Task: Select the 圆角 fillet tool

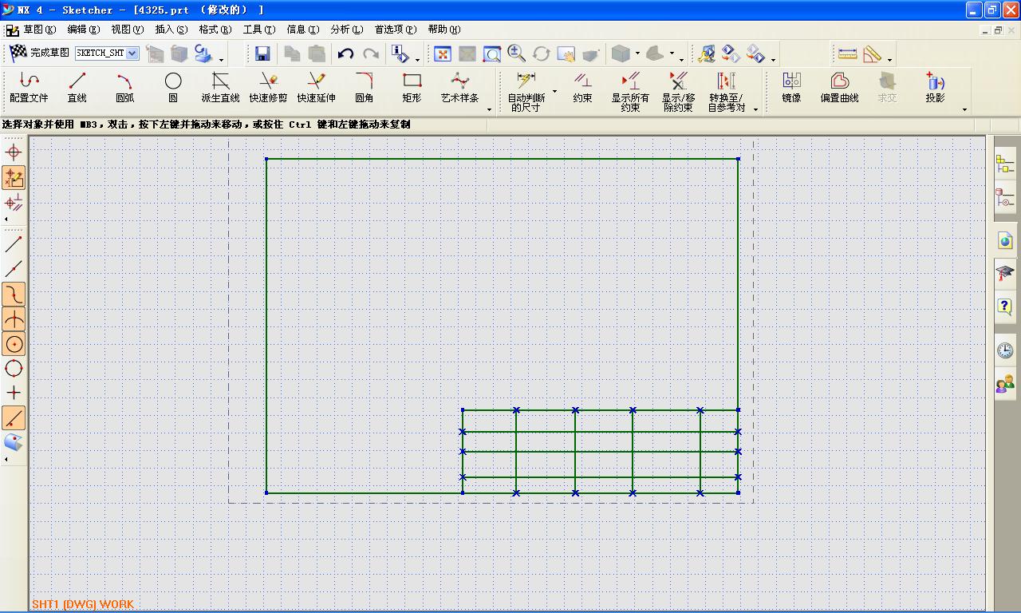Action: point(365,88)
